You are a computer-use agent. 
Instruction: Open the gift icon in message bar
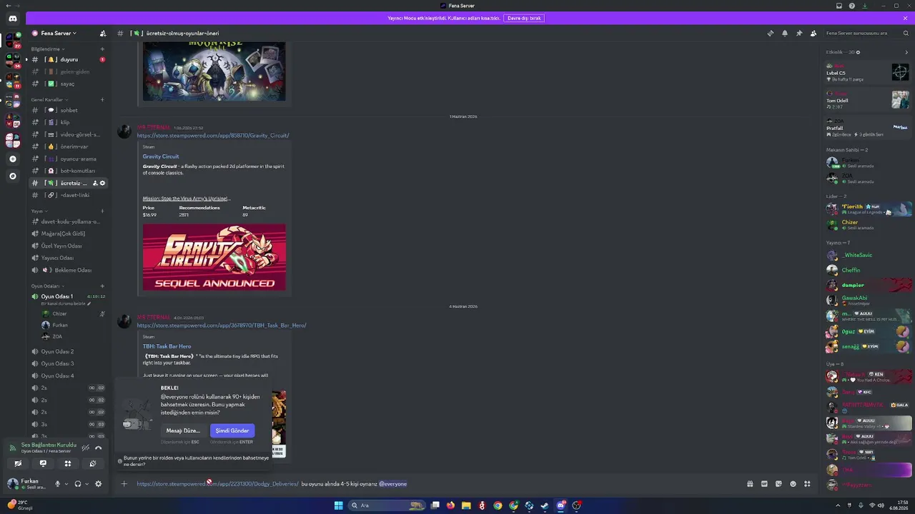[750, 484]
